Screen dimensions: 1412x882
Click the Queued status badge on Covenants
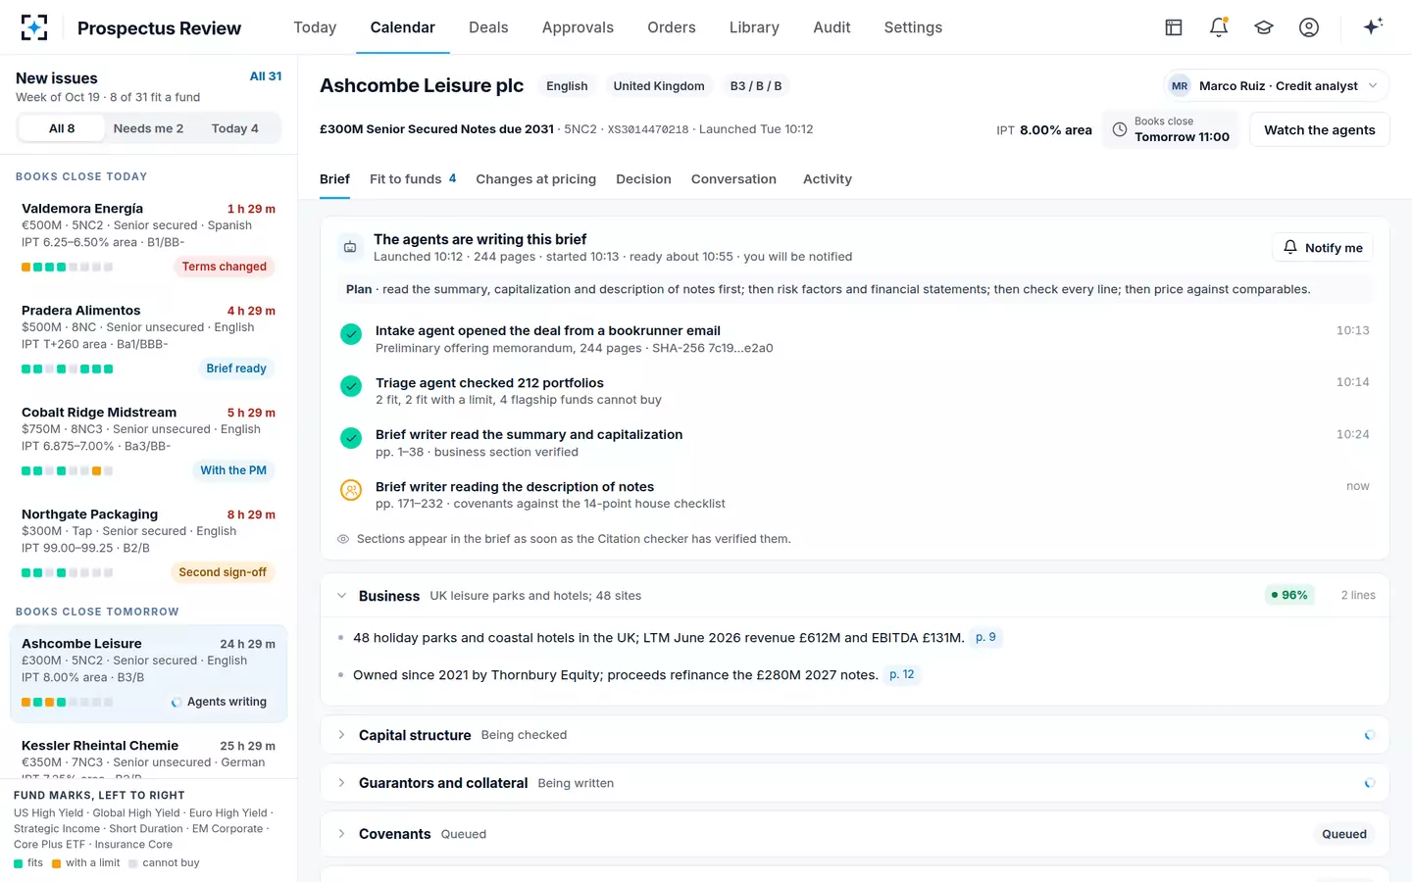[1343, 834]
